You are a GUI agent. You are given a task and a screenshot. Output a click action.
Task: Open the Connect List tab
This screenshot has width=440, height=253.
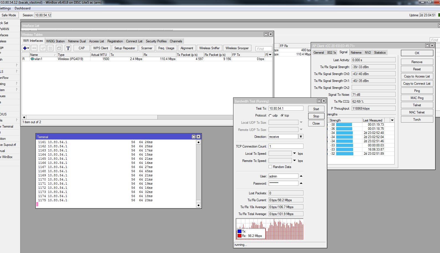[x=134, y=41]
